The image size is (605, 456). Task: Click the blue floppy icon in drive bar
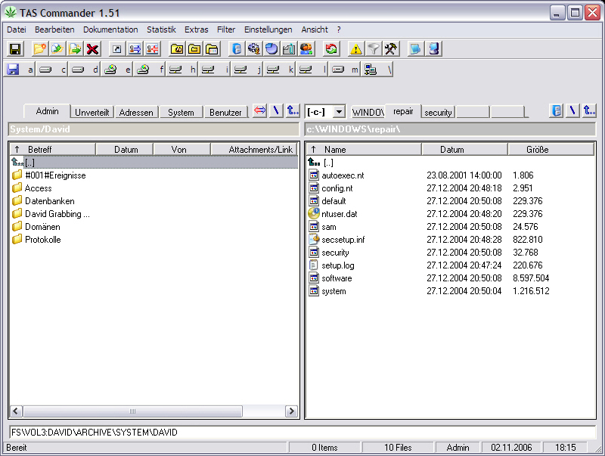(13, 70)
